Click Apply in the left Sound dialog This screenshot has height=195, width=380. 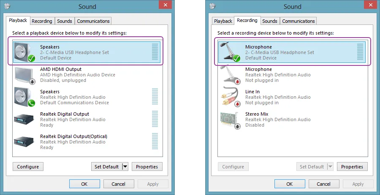(x=153, y=184)
